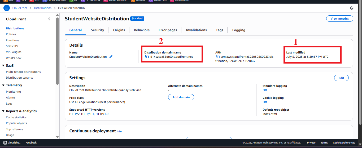Go to the Invalidations tab
The image size is (362, 148).
pyautogui.click(x=196, y=30)
